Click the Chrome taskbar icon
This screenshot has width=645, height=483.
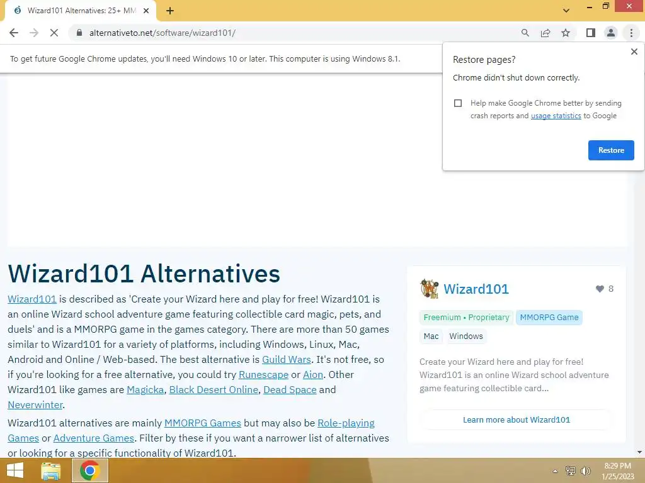tap(89, 470)
